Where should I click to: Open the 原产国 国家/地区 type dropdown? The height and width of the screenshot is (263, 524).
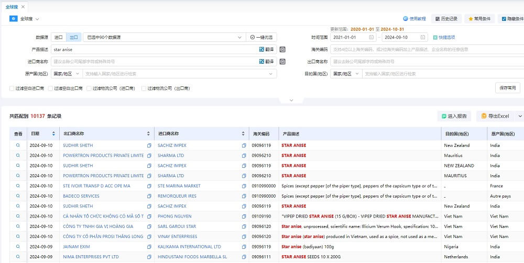point(67,74)
